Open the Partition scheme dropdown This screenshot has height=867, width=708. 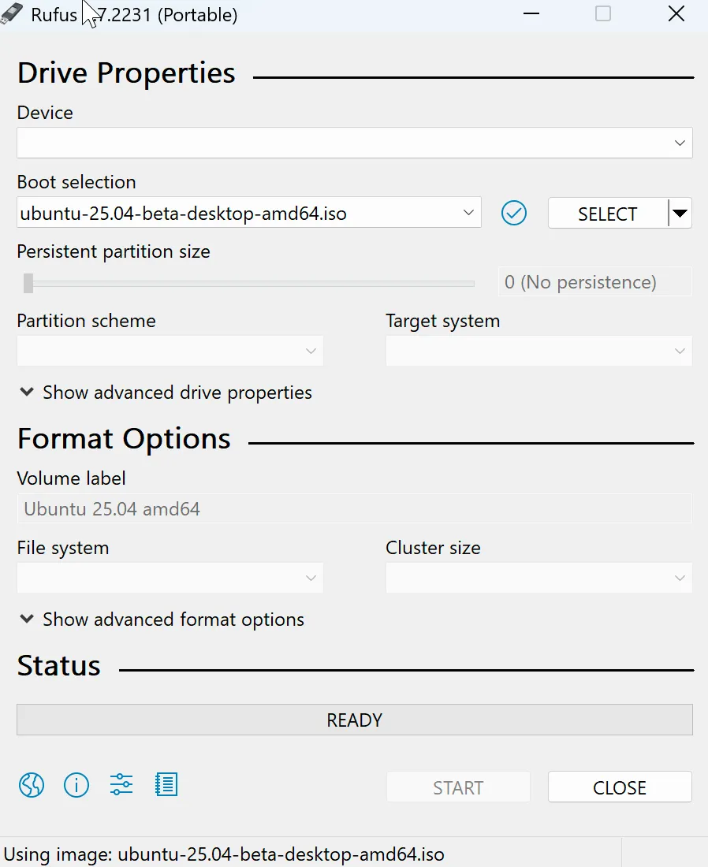point(170,352)
